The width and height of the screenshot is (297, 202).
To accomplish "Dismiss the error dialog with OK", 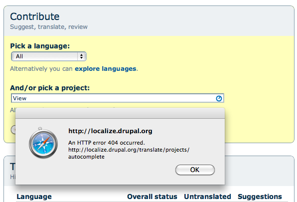I will click(195, 170).
